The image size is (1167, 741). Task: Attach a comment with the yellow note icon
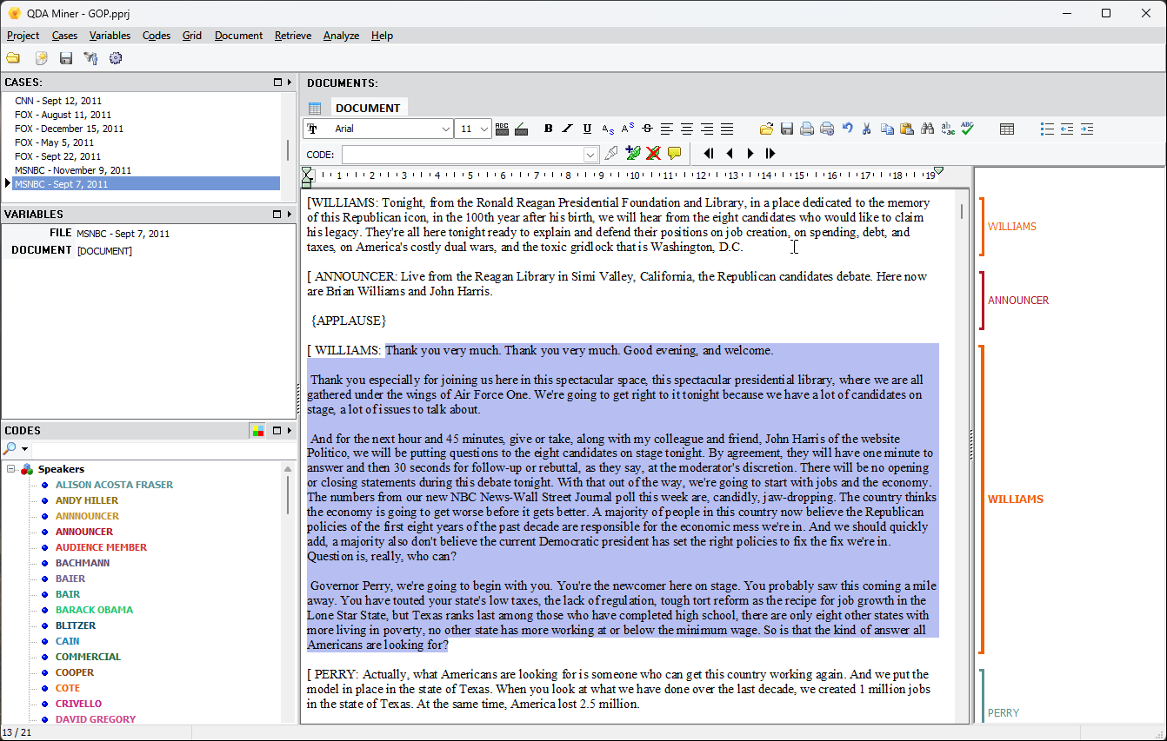[674, 154]
